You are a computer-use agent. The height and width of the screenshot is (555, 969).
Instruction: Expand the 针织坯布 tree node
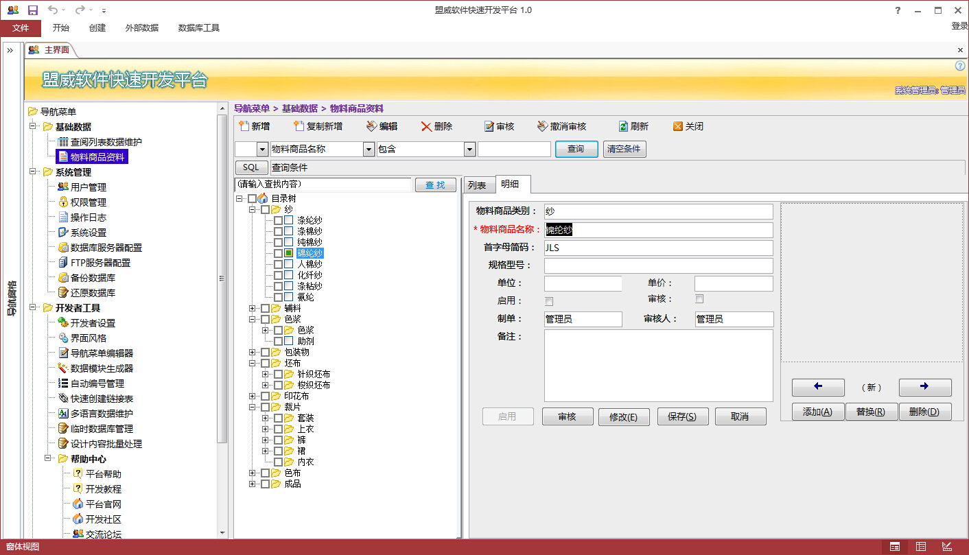(x=266, y=374)
